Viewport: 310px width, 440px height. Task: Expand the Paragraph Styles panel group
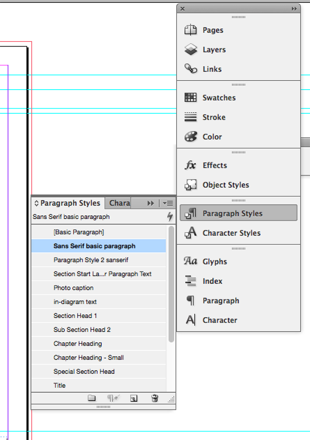(x=151, y=203)
